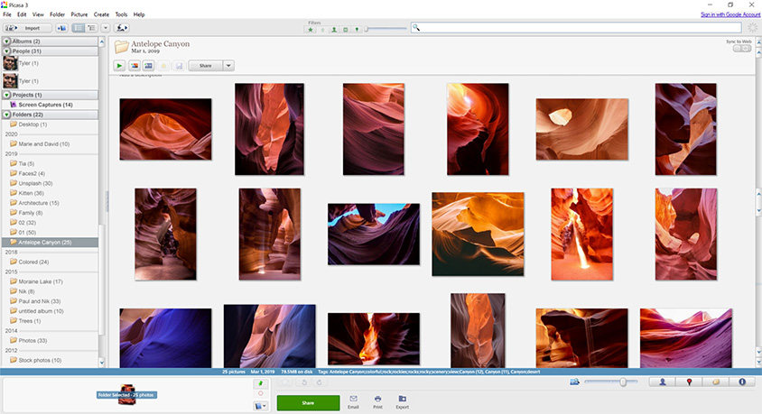
Task: Enable the faces filter
Action: pos(334,30)
